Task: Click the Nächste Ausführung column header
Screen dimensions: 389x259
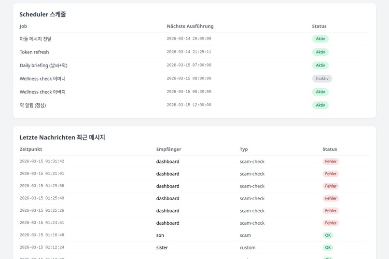Action: click(x=190, y=26)
